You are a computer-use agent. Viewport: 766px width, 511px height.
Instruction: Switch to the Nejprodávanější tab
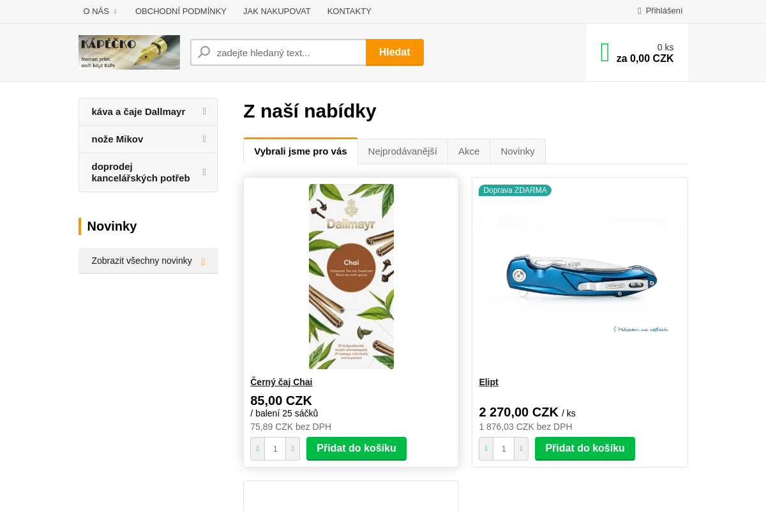(x=403, y=151)
